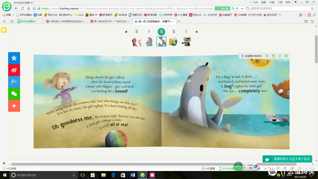Screen dimensions: 318x179
Task: Open the 京东 bookmark
Action: point(195,15)
